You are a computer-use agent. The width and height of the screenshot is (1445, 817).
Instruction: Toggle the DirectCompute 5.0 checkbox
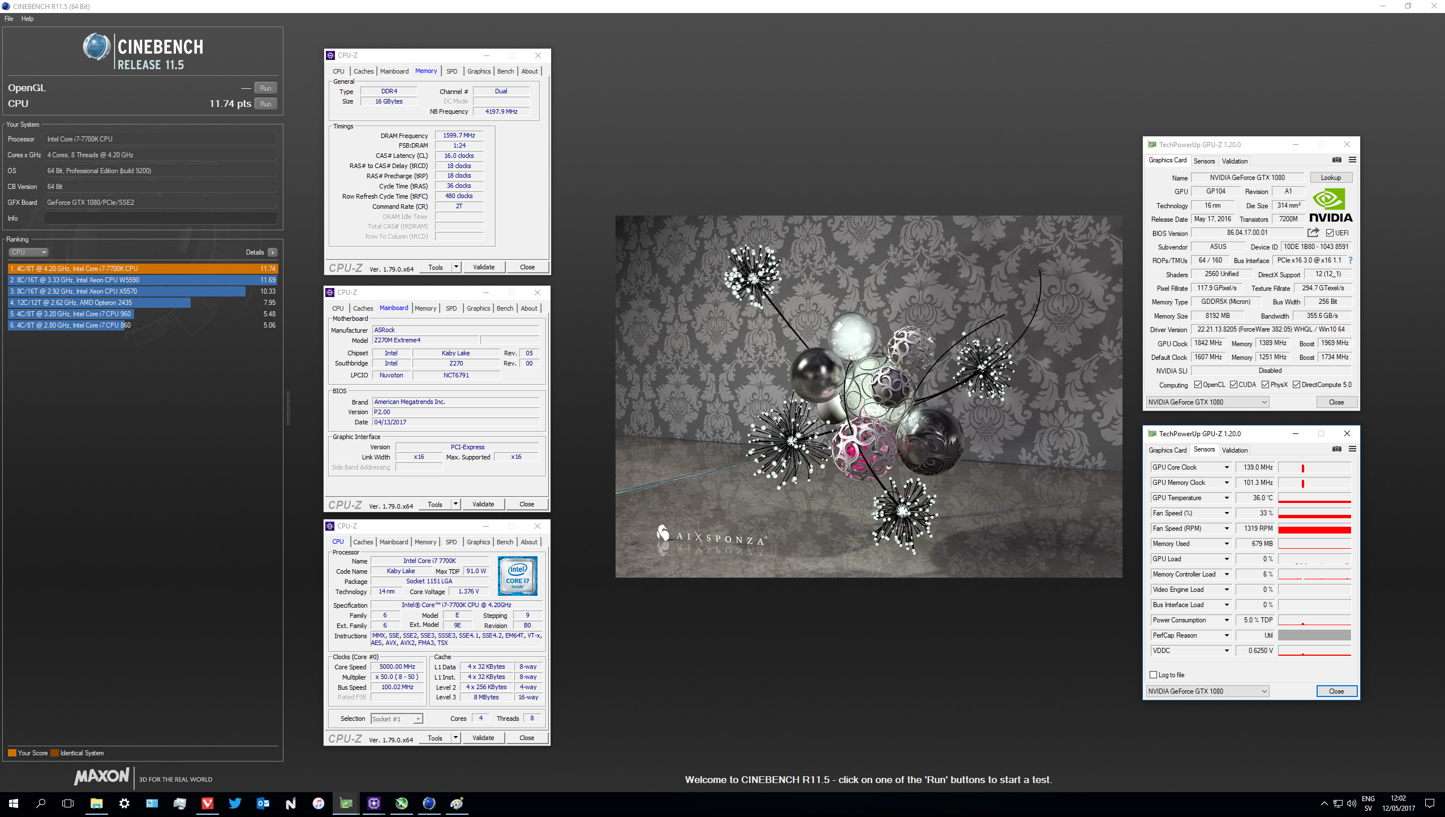coord(1296,385)
